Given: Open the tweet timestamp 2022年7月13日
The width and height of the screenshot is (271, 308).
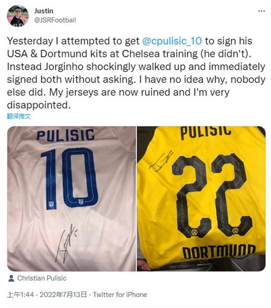Looking at the screenshot, I should [x=63, y=295].
